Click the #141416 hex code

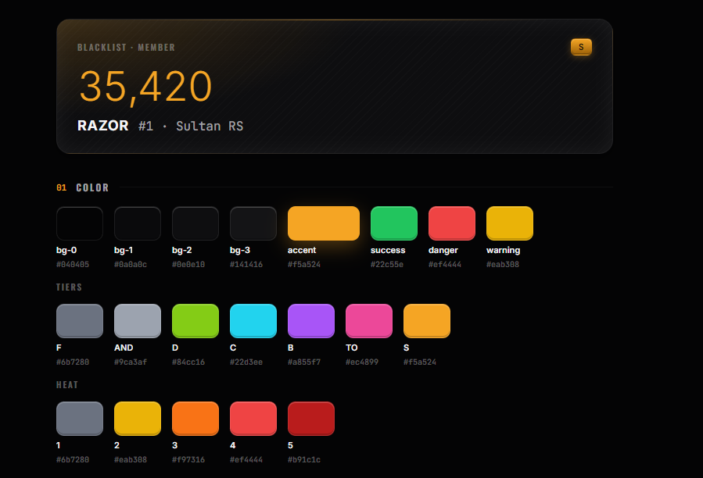point(246,264)
